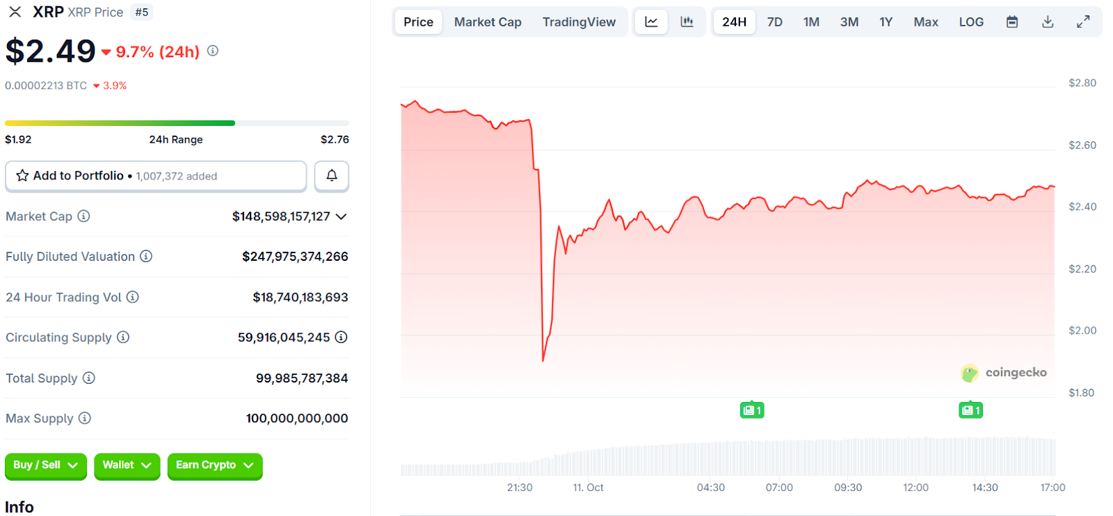The image size is (1113, 516).
Task: Open the Wallet dropdown button
Action: pos(127,465)
